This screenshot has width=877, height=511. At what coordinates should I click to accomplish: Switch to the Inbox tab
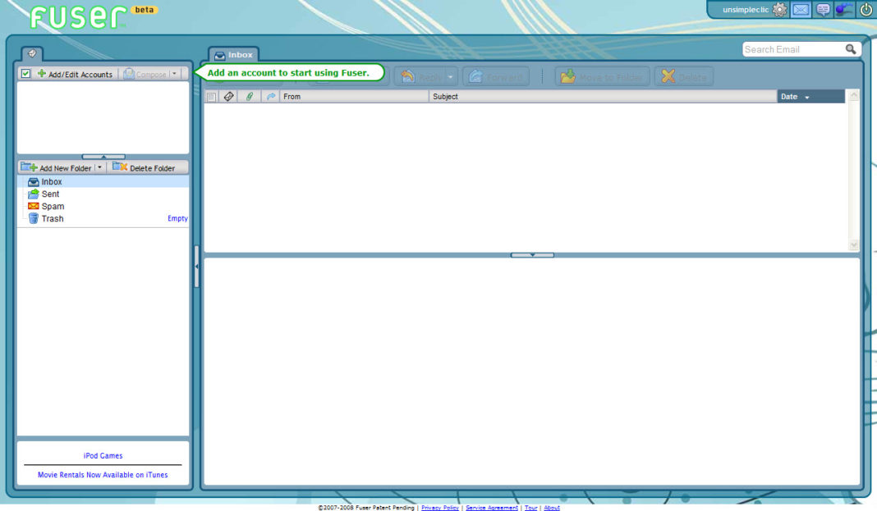coord(234,55)
